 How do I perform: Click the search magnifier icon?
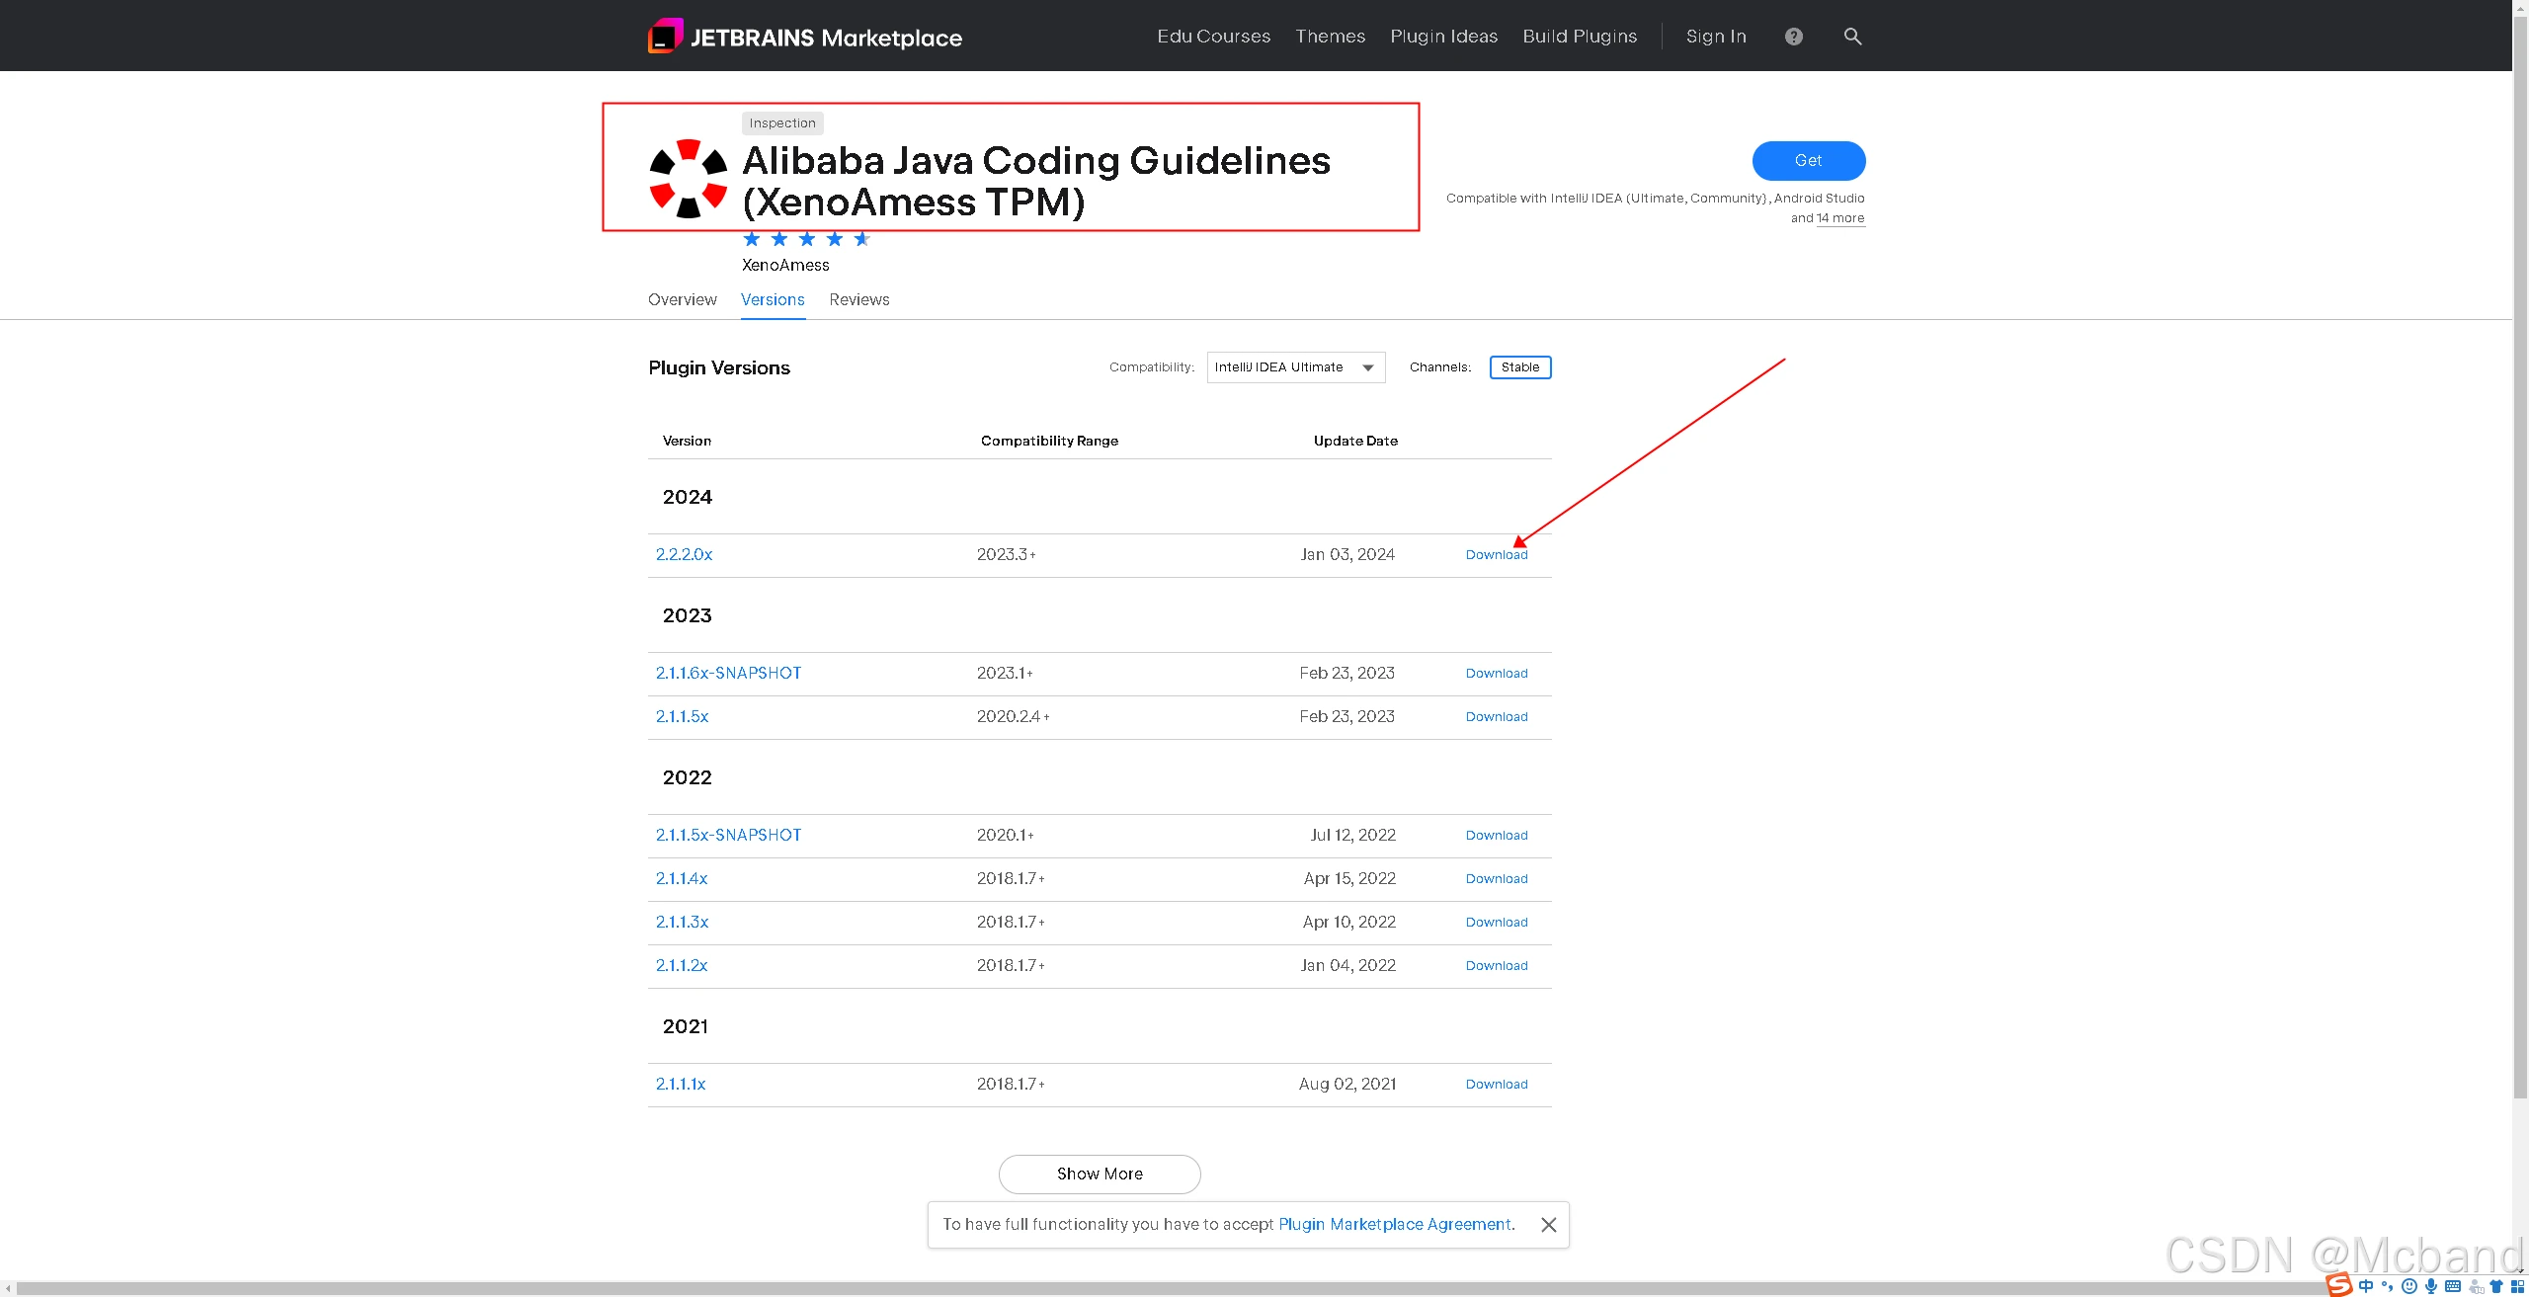1852,37
